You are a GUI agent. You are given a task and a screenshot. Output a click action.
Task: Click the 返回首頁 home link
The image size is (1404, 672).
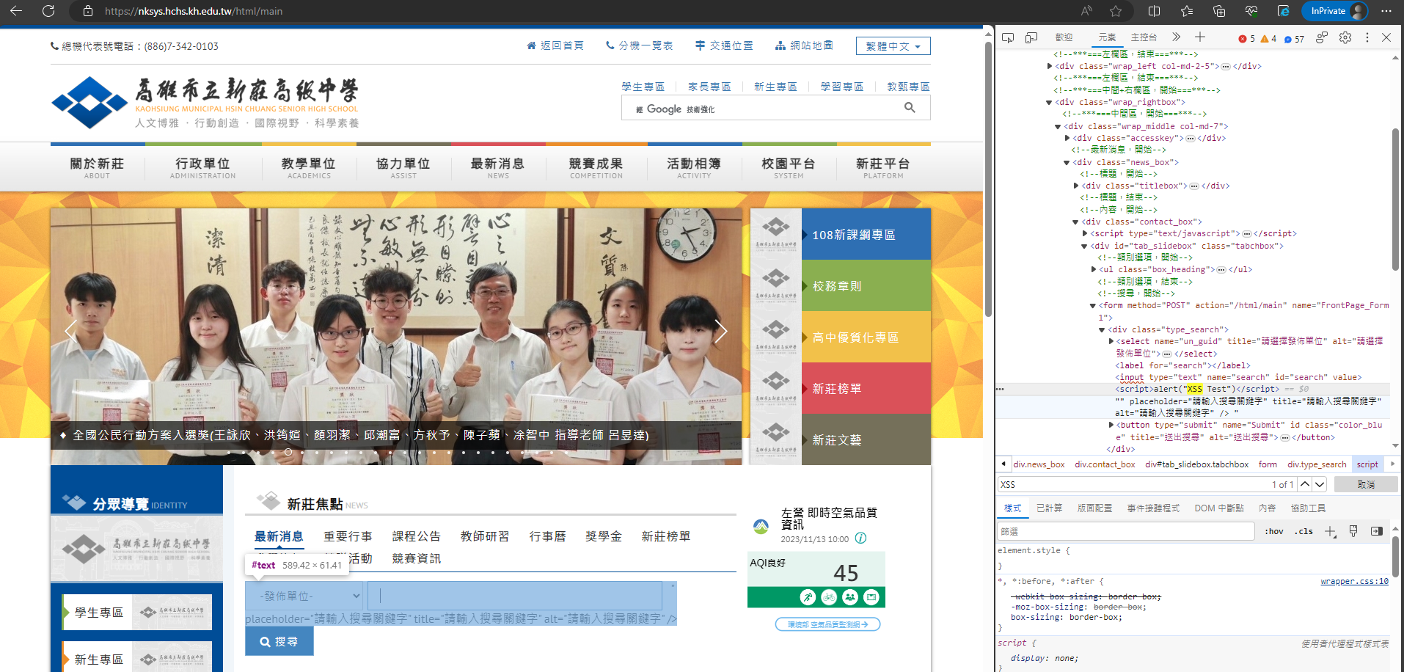pos(555,45)
